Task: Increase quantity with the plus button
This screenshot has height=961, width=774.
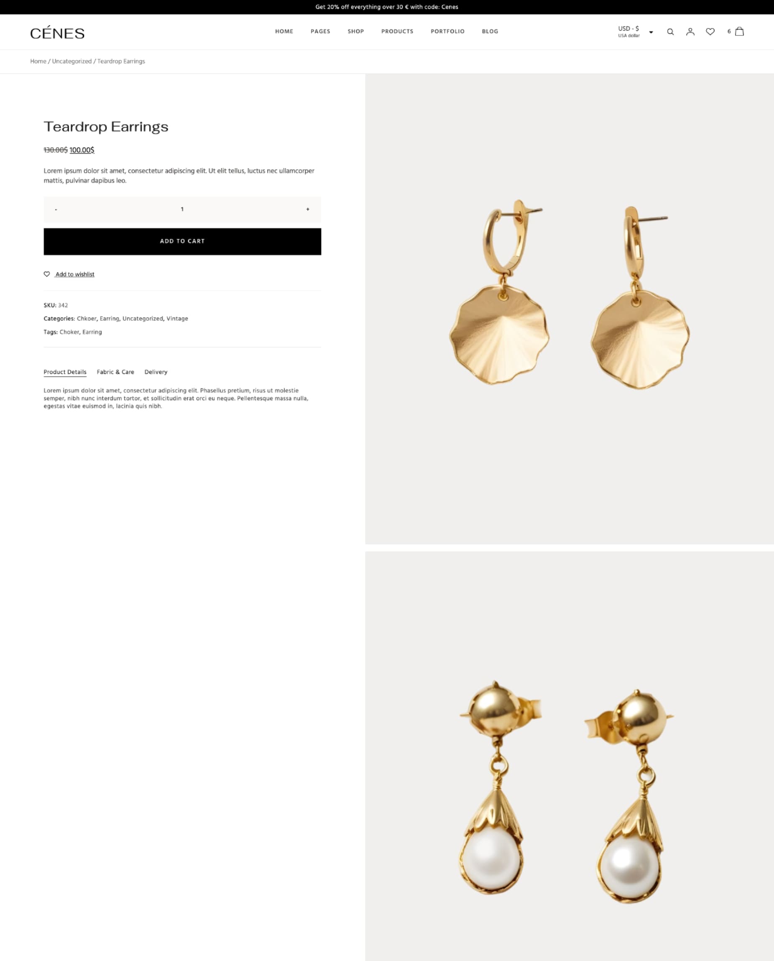Action: (308, 209)
